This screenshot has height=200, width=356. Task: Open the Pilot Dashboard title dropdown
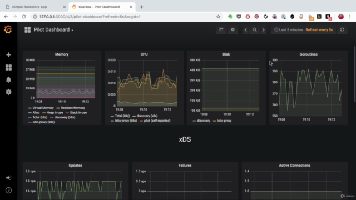pos(53,29)
